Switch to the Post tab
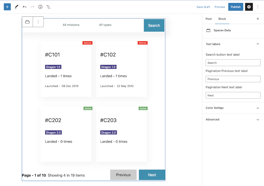 (x=209, y=19)
